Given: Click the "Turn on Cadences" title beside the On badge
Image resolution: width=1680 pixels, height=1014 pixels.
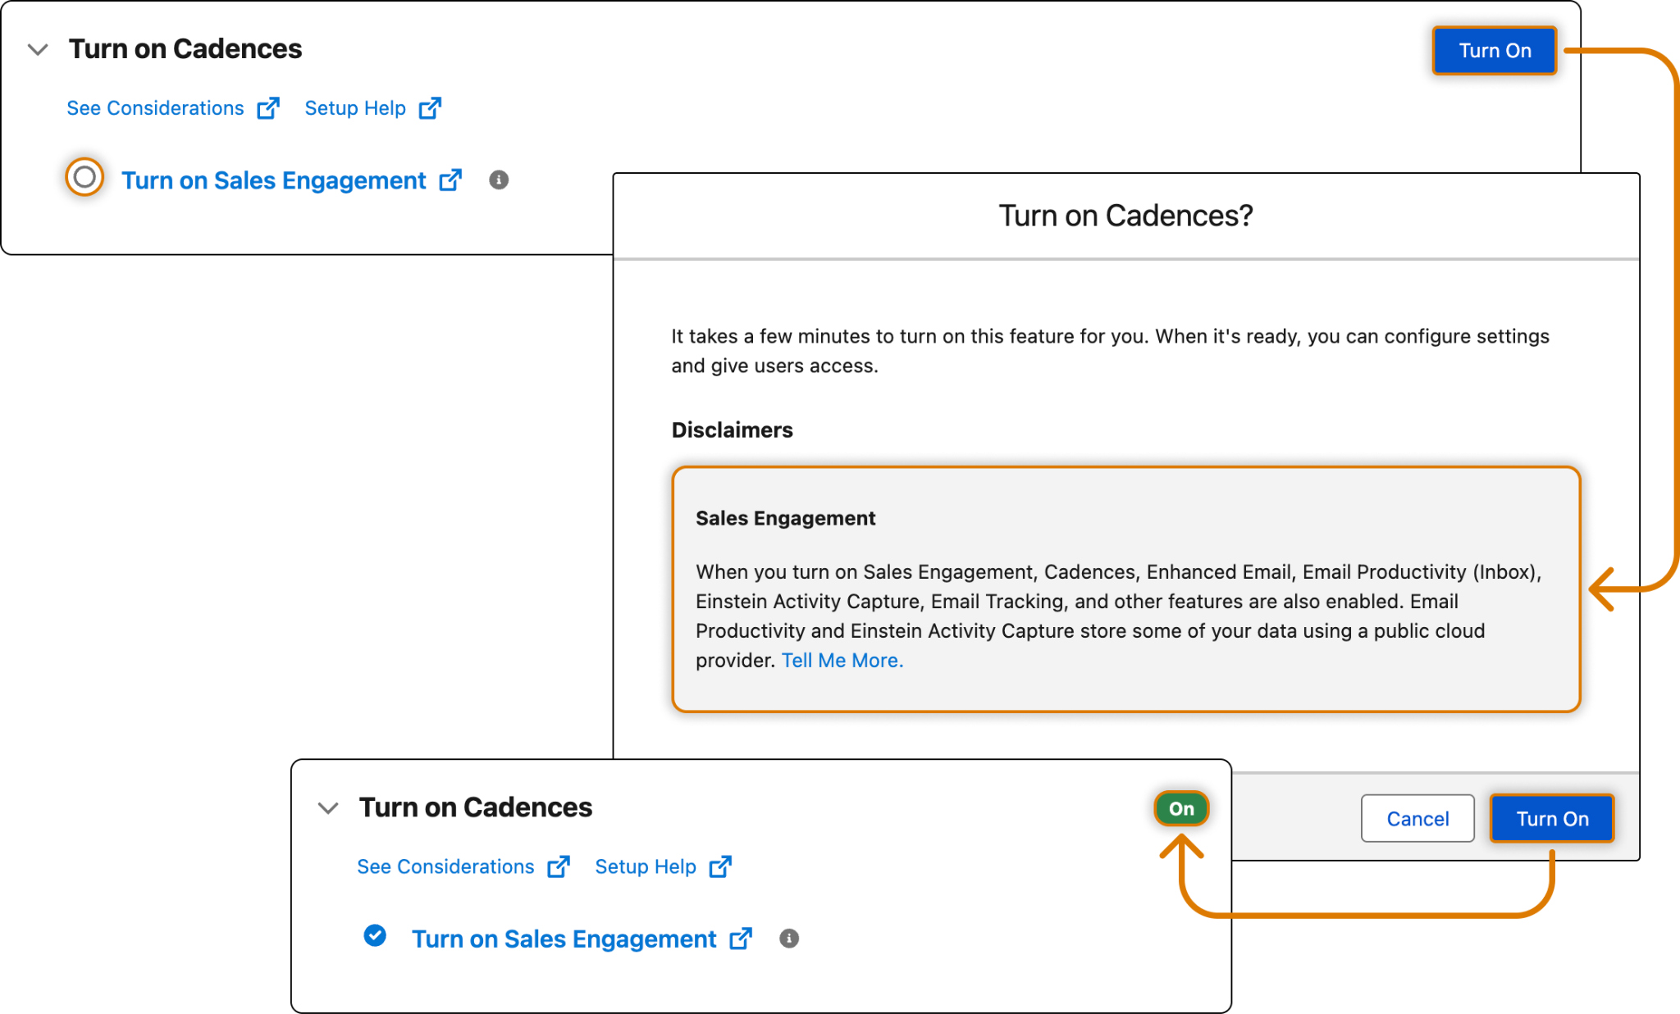Looking at the screenshot, I should 476,807.
